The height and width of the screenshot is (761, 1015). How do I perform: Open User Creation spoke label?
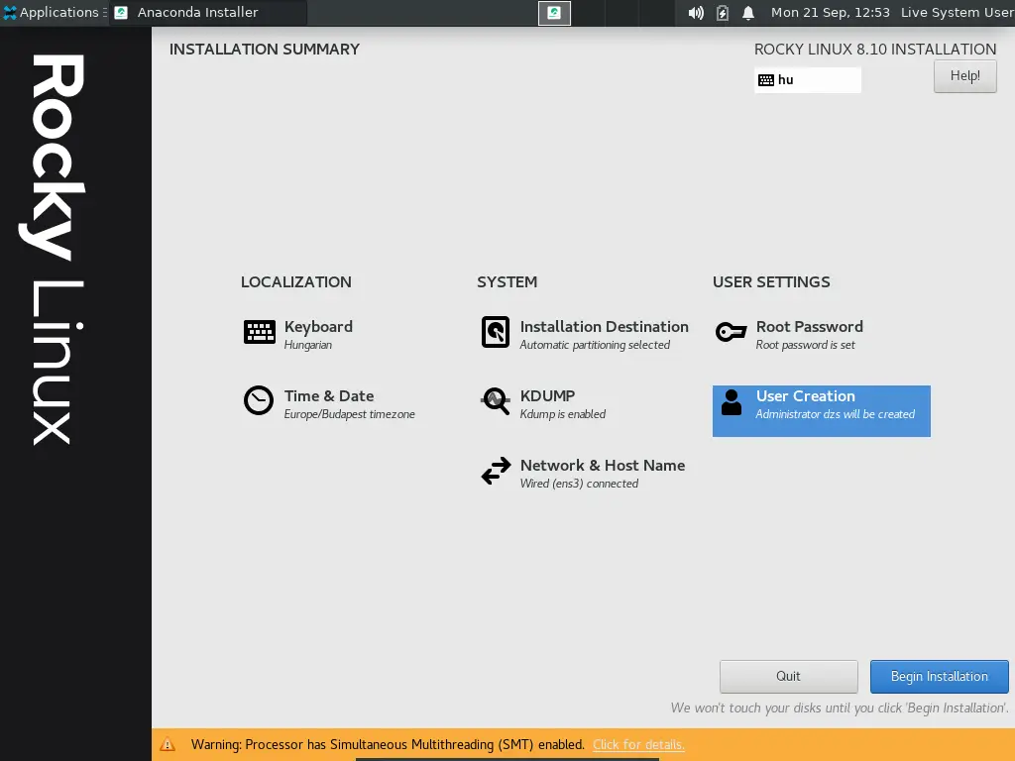click(x=805, y=395)
